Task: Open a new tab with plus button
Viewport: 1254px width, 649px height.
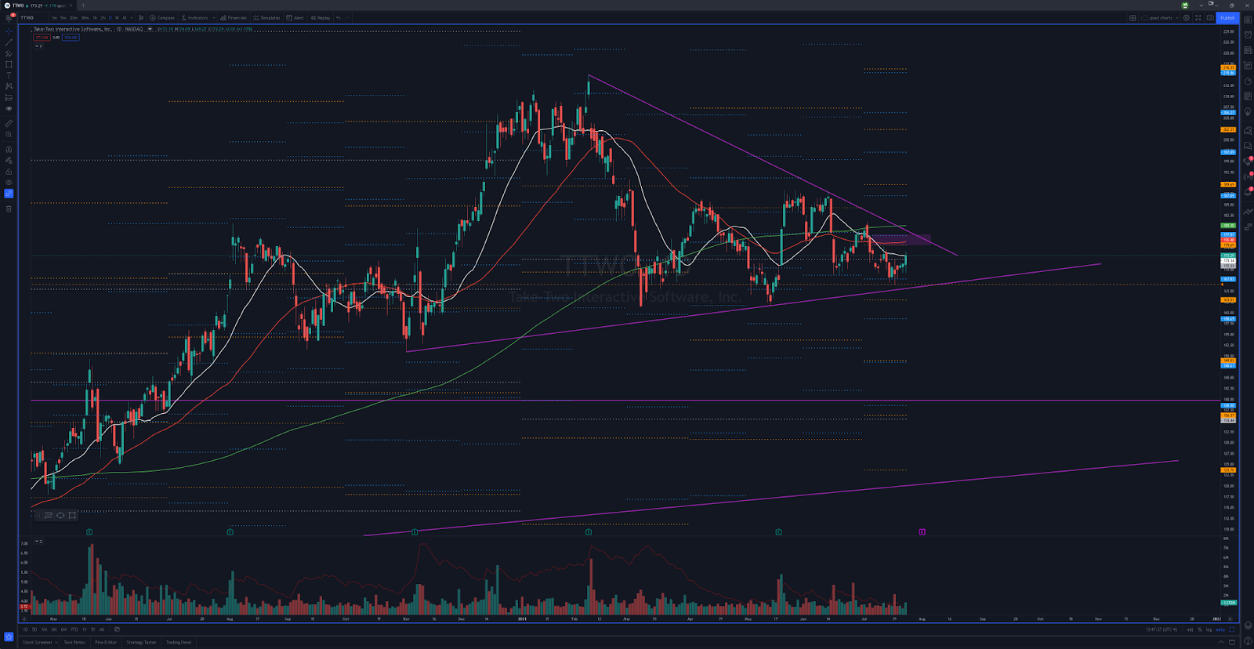Action: [x=83, y=5]
